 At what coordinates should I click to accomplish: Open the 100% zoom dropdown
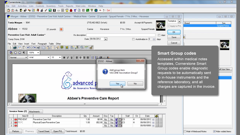(x=38, y=53)
